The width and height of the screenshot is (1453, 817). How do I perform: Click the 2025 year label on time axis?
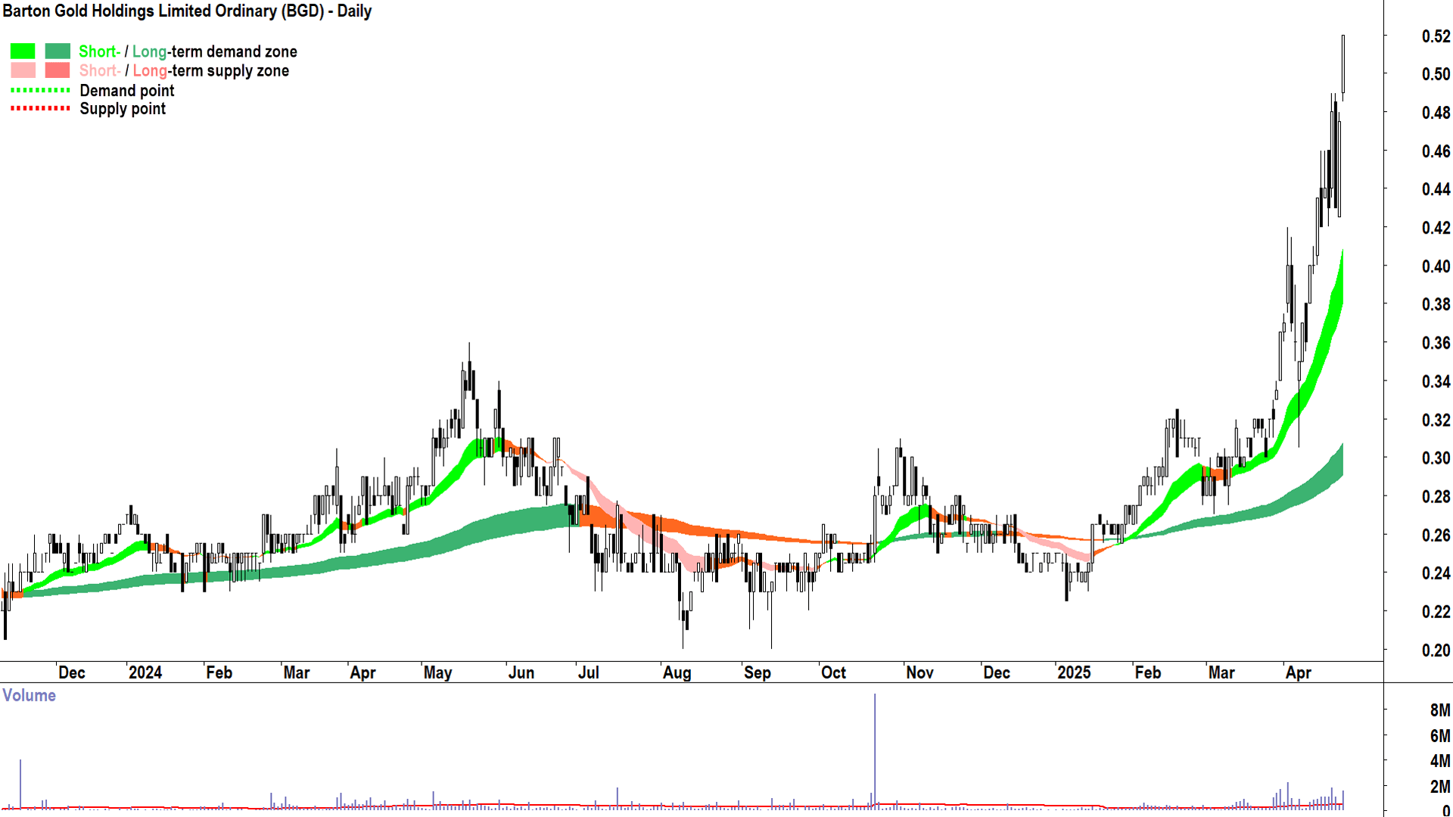1073,673
